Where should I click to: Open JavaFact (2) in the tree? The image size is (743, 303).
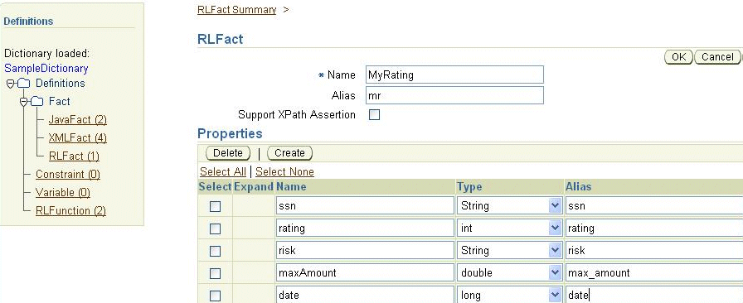tap(78, 120)
